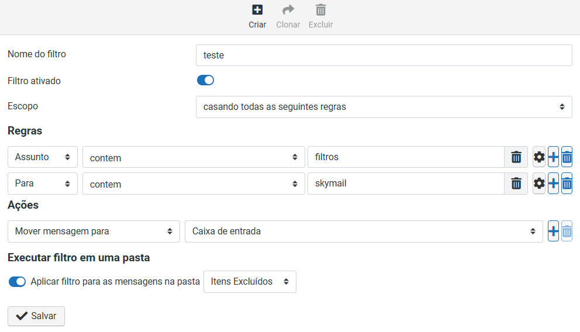This screenshot has width=580, height=332.
Task: Open the 'Itens Excluídos' folder dropdown
Action: click(x=250, y=282)
